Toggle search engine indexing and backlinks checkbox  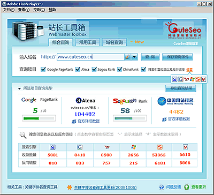tap(143, 70)
